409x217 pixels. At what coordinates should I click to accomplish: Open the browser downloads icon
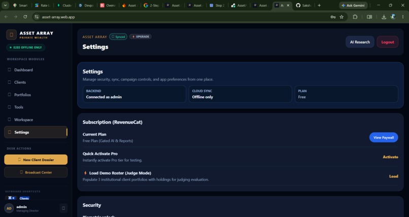click(x=384, y=17)
